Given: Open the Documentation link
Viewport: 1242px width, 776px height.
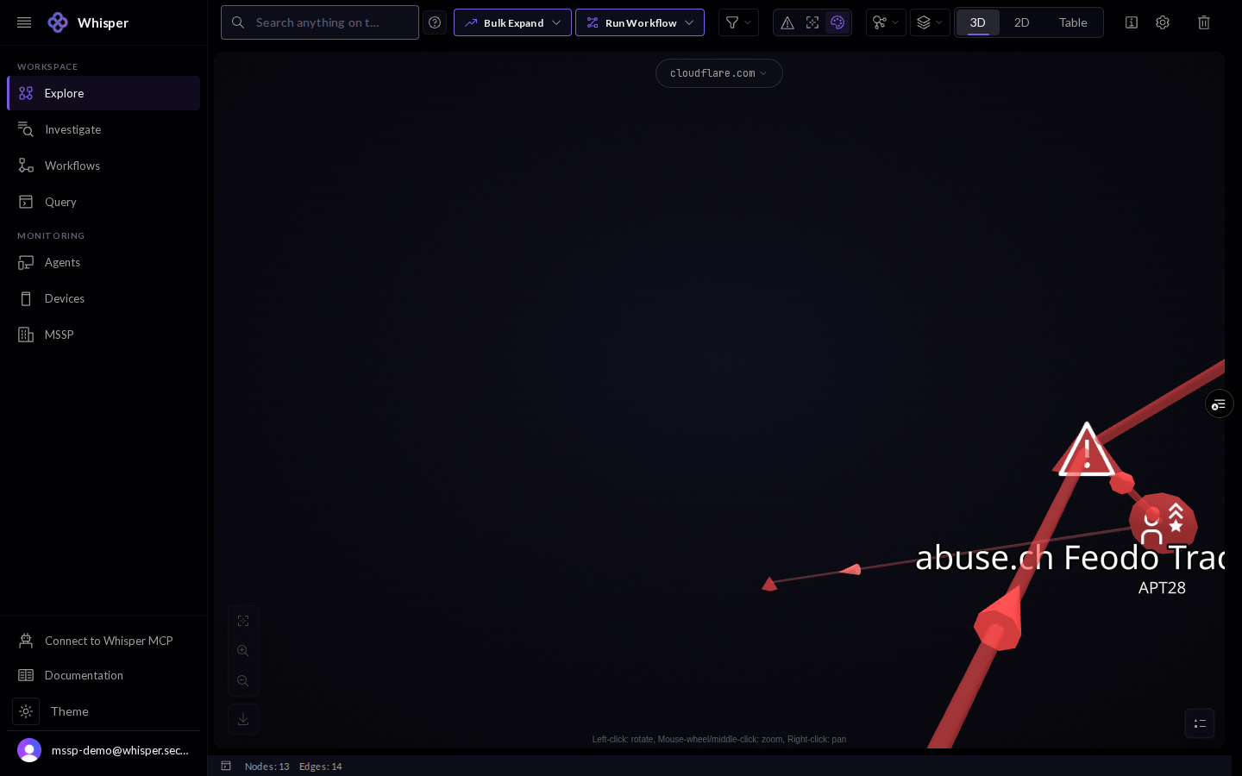Looking at the screenshot, I should (103, 675).
